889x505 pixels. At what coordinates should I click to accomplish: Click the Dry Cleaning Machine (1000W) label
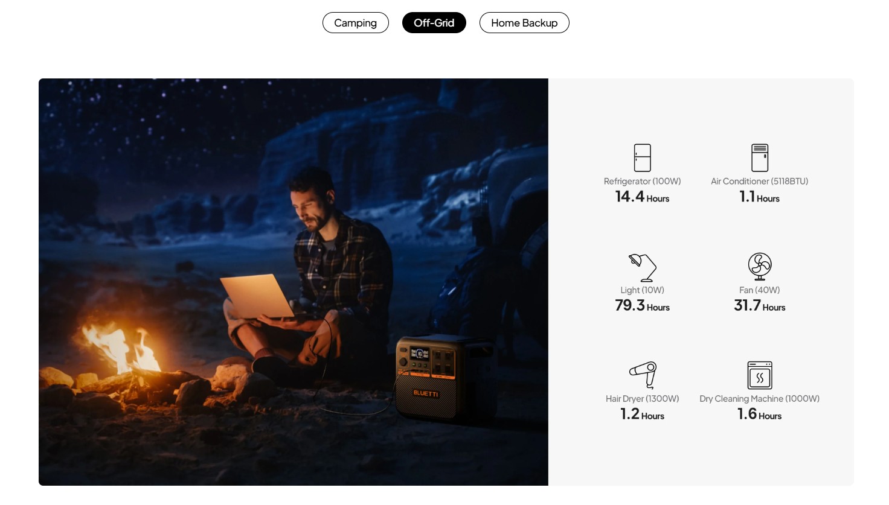coord(759,399)
